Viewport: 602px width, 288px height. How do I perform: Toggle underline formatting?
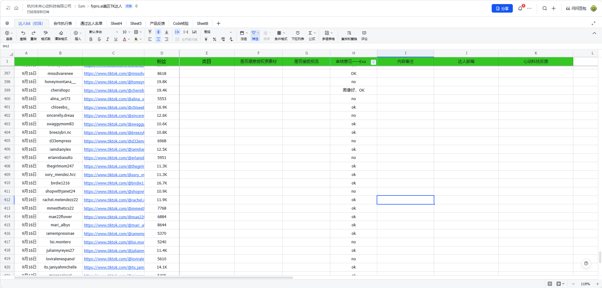coord(116,39)
